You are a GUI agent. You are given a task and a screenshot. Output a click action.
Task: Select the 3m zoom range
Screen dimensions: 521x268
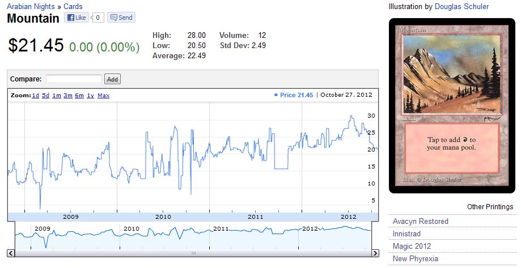(68, 96)
